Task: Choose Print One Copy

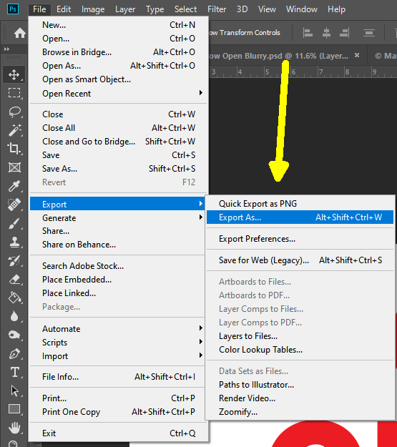Action: point(117,412)
